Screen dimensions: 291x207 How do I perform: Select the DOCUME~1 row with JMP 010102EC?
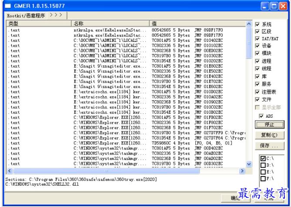(126, 46)
